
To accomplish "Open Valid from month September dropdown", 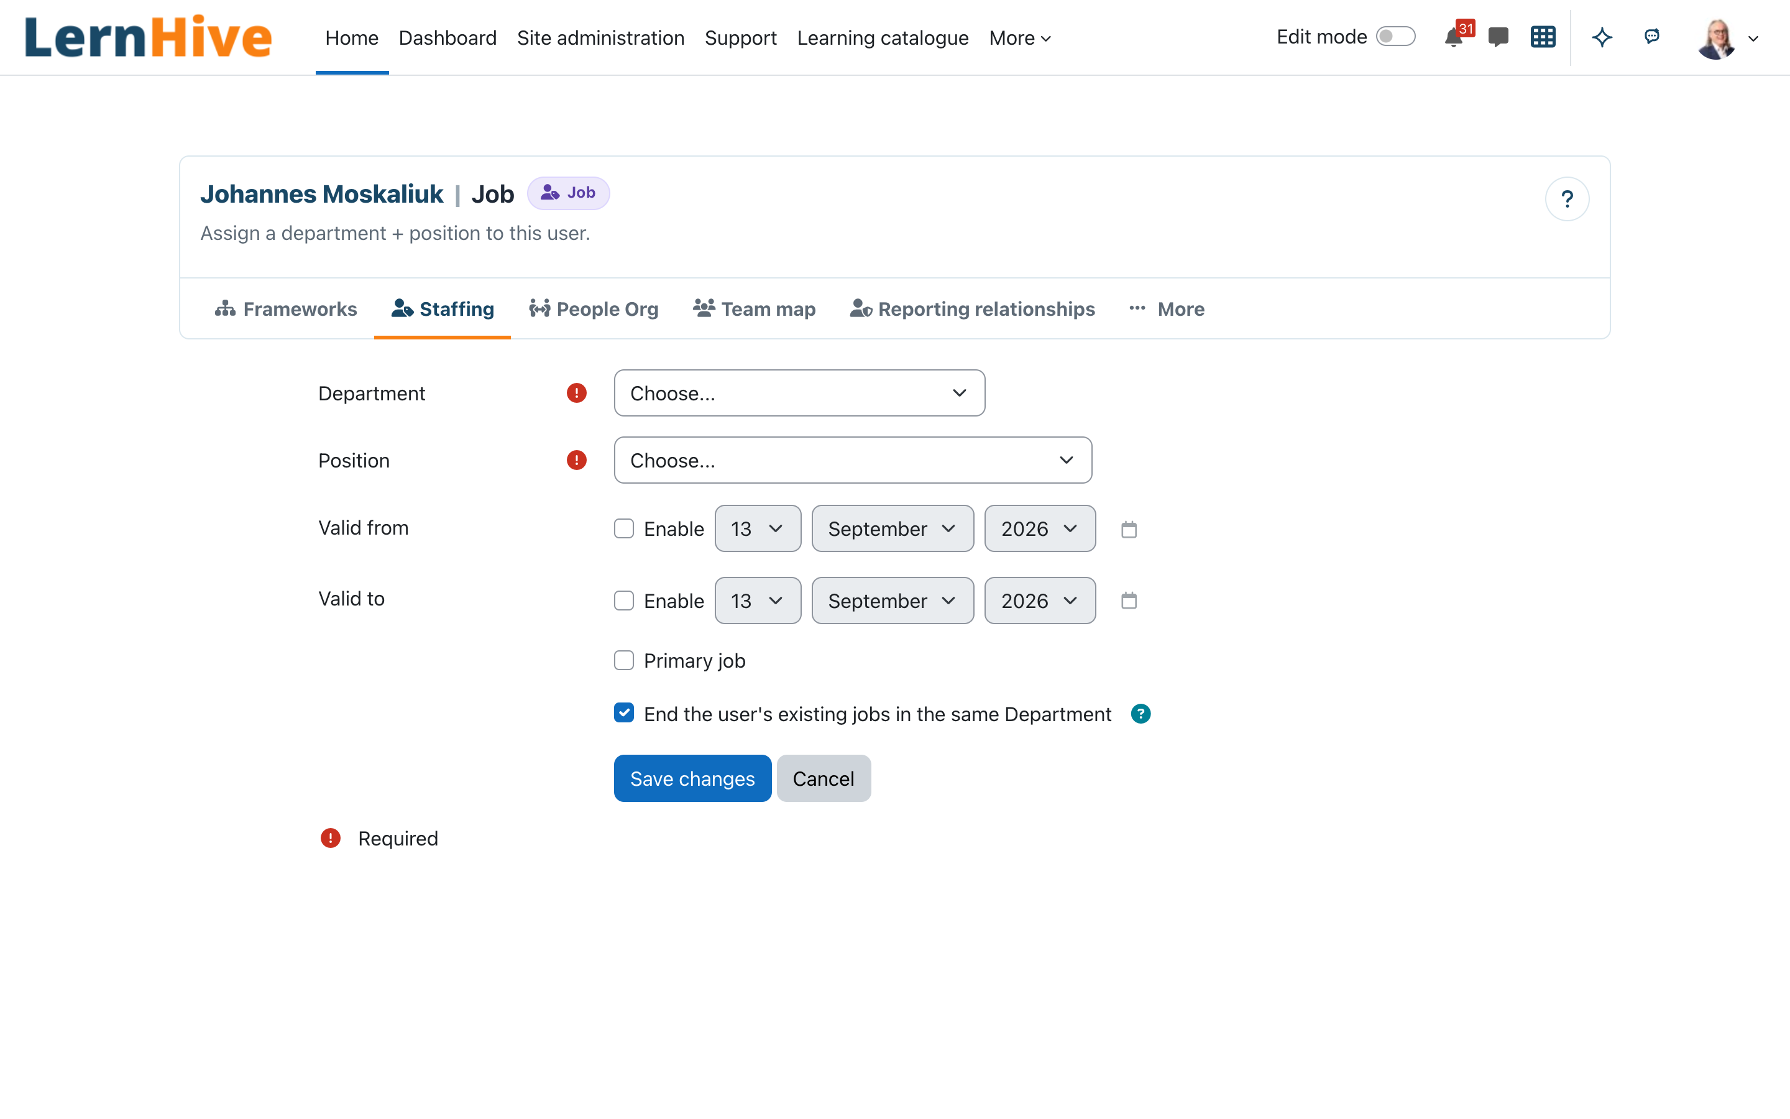I will pos(893,528).
